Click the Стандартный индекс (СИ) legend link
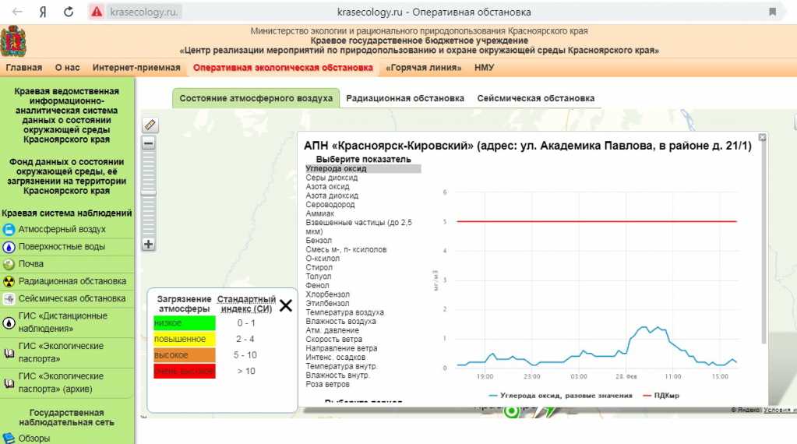The width and height of the screenshot is (797, 444). click(246, 304)
